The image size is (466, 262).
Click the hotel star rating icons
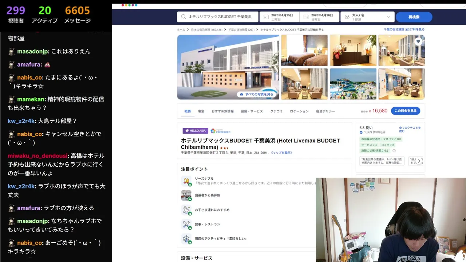pos(224,148)
